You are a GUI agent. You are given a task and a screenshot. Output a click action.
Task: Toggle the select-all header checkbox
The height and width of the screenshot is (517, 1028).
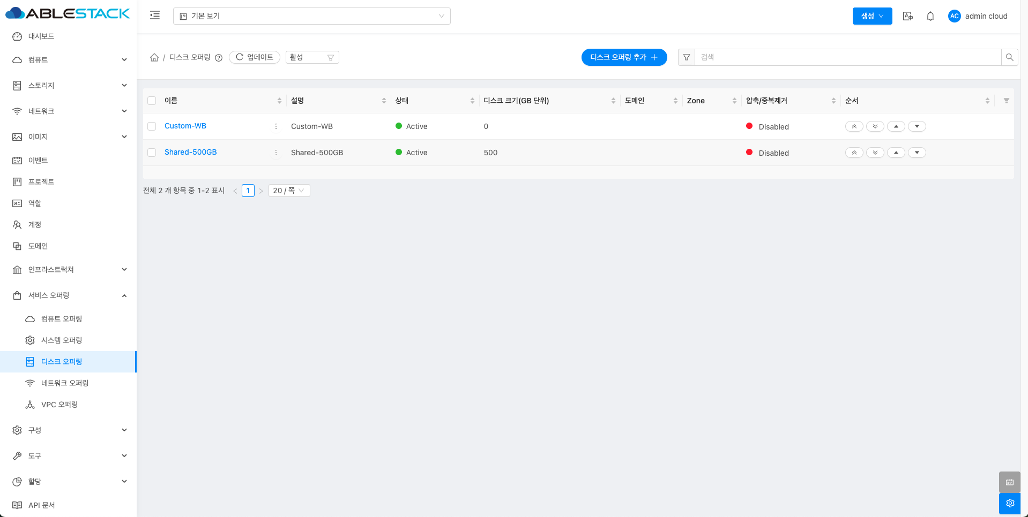click(152, 101)
